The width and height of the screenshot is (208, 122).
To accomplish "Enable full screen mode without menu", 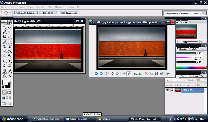I will tap(10, 98).
